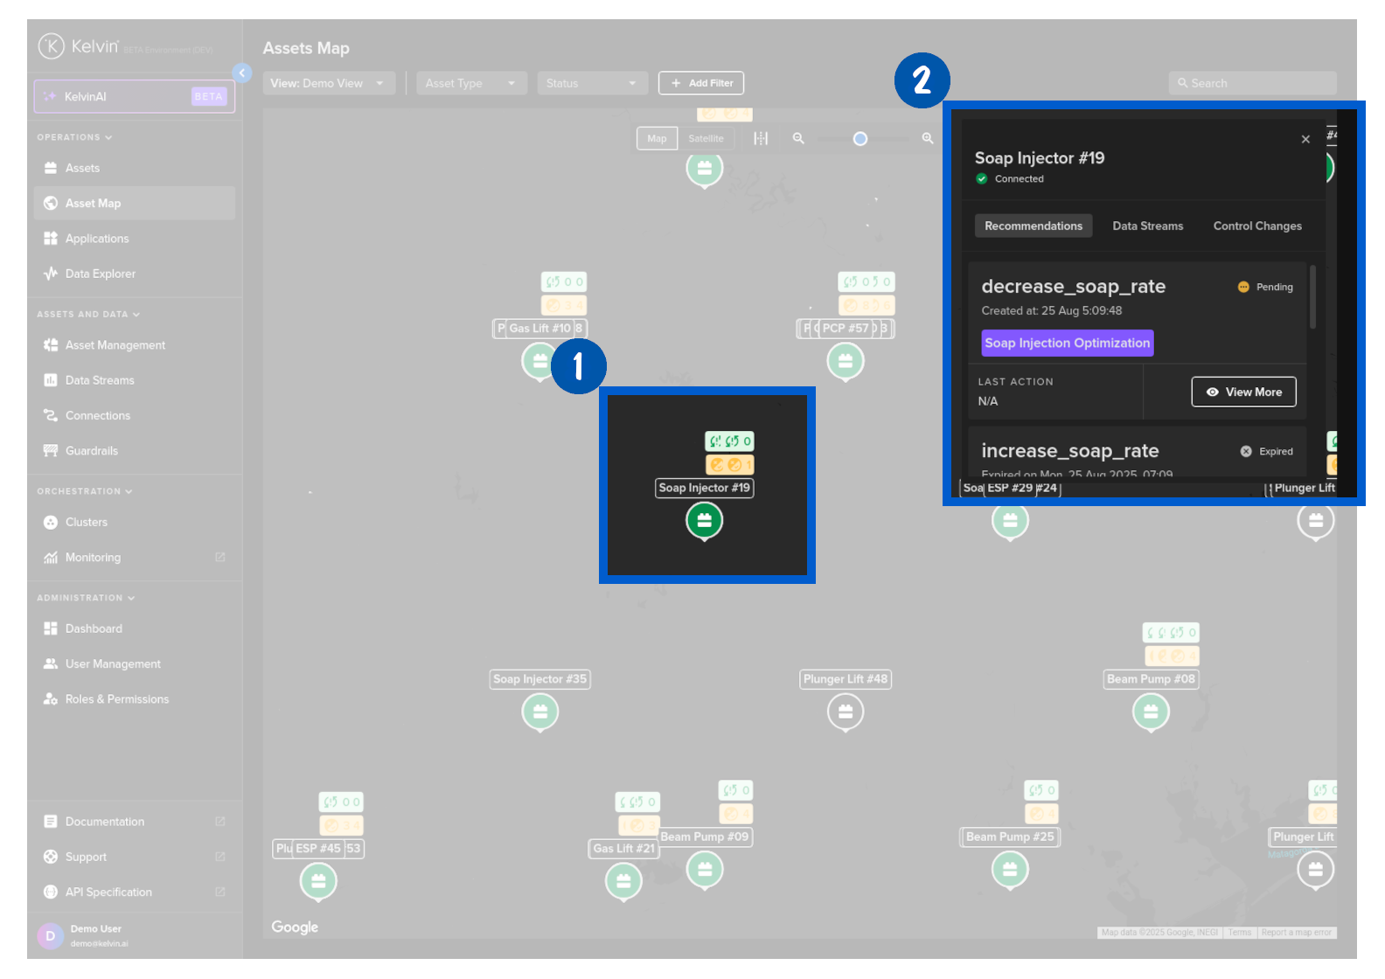Collapse the sidebar with arrow button
This screenshot has height=979, width=1385.
point(242,73)
